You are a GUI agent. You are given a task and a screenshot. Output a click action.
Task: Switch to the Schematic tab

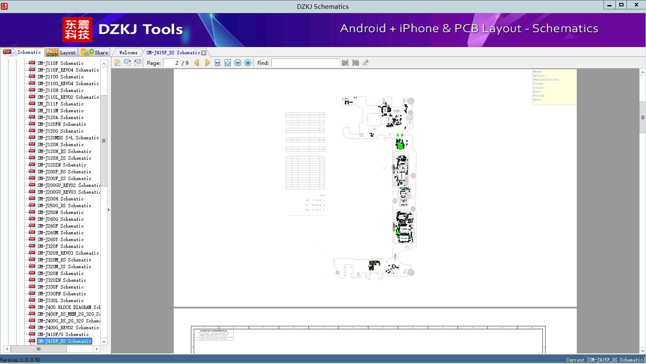click(x=22, y=52)
